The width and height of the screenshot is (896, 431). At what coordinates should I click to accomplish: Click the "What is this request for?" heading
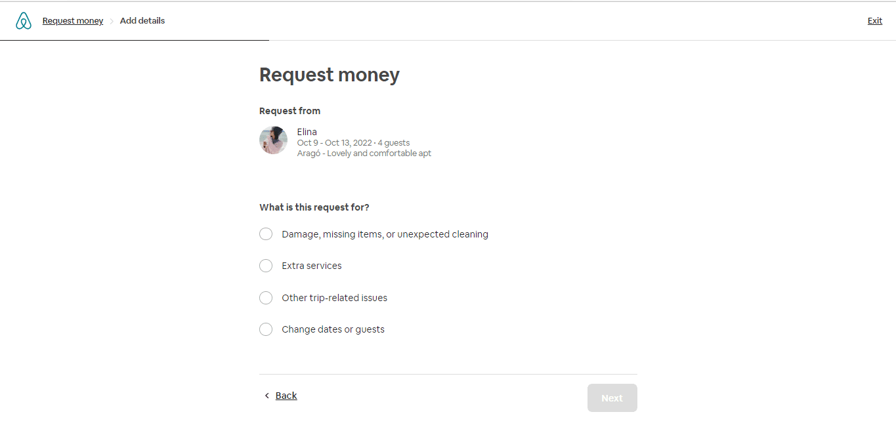pos(314,207)
